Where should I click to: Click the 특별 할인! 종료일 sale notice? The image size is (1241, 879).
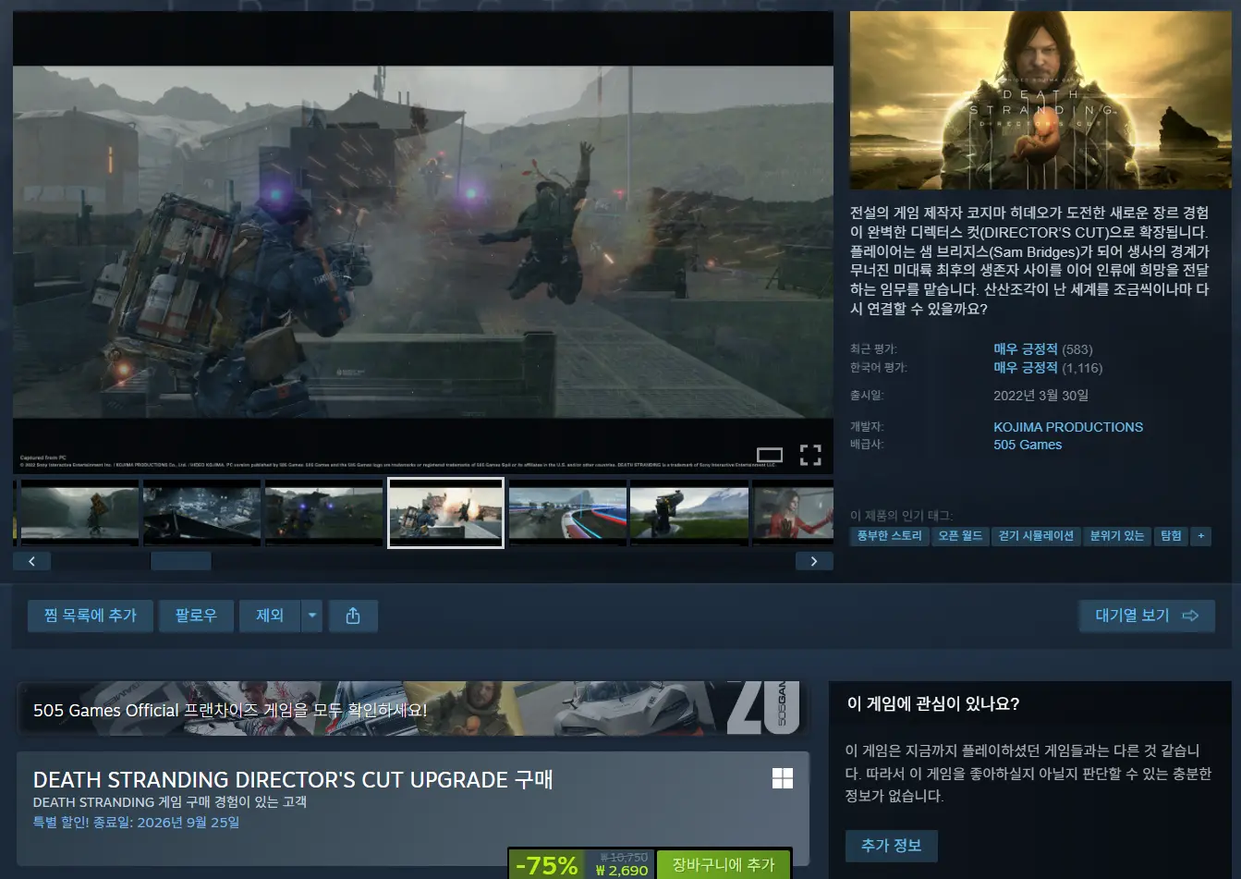click(136, 823)
